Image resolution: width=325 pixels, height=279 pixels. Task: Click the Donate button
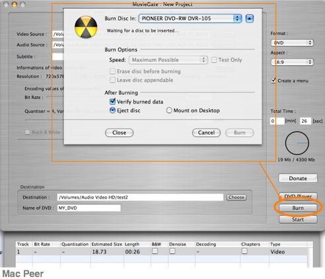[x=298, y=178]
